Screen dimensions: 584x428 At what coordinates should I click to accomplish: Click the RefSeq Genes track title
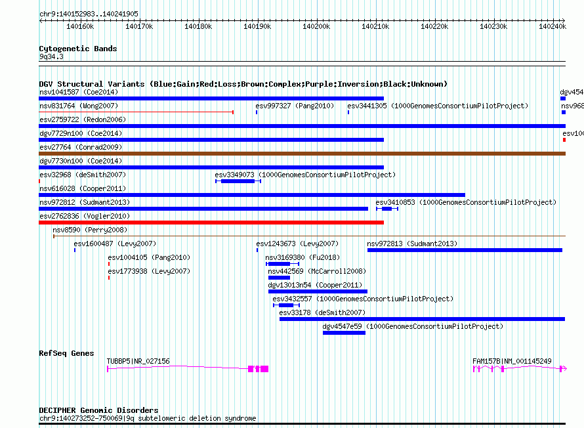click(x=66, y=353)
